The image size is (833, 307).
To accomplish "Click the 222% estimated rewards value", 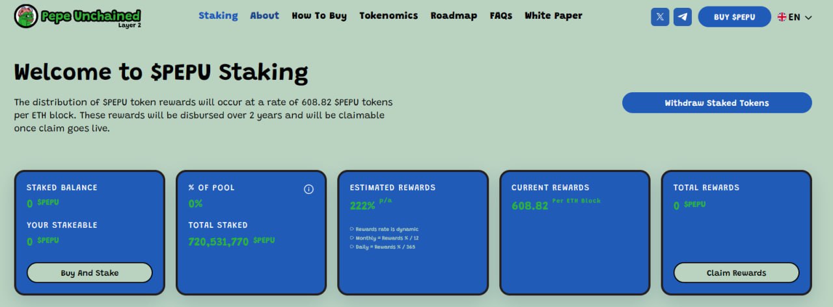I will [362, 206].
